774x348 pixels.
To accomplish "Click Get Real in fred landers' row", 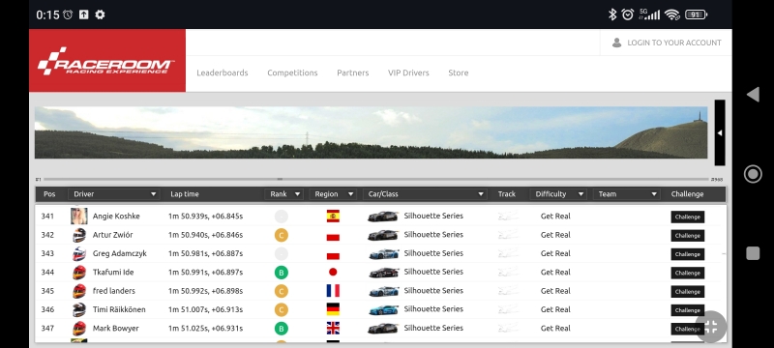I will click(x=555, y=291).
